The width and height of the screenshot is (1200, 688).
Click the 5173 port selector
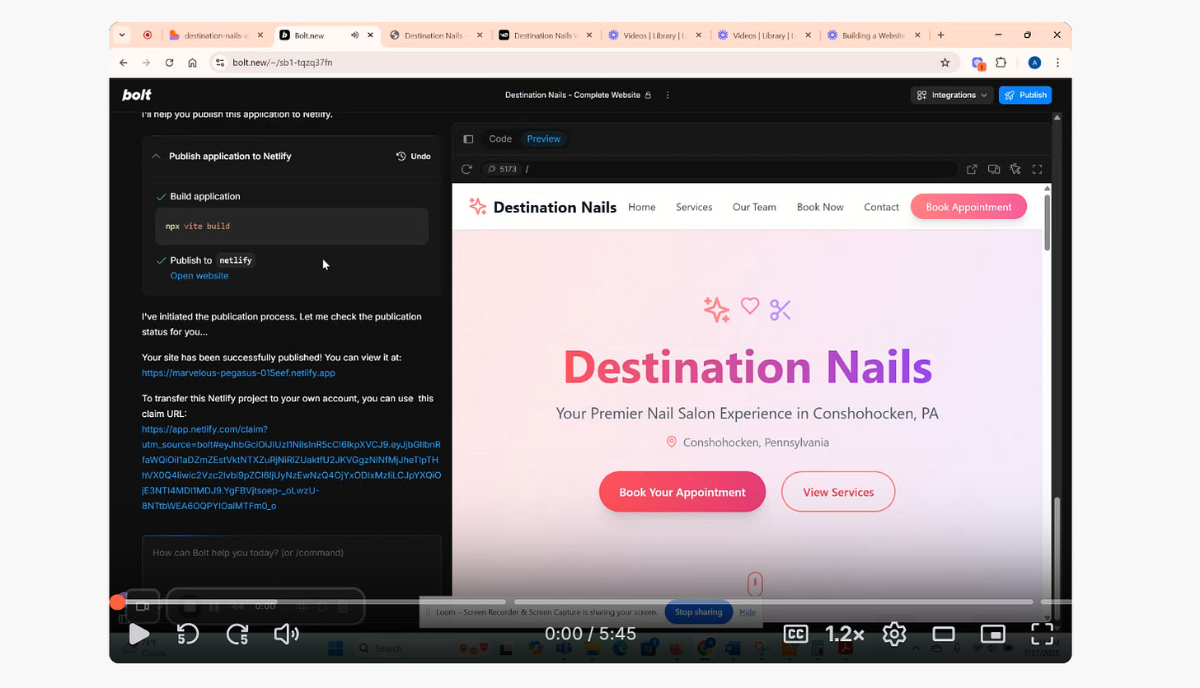coord(502,169)
